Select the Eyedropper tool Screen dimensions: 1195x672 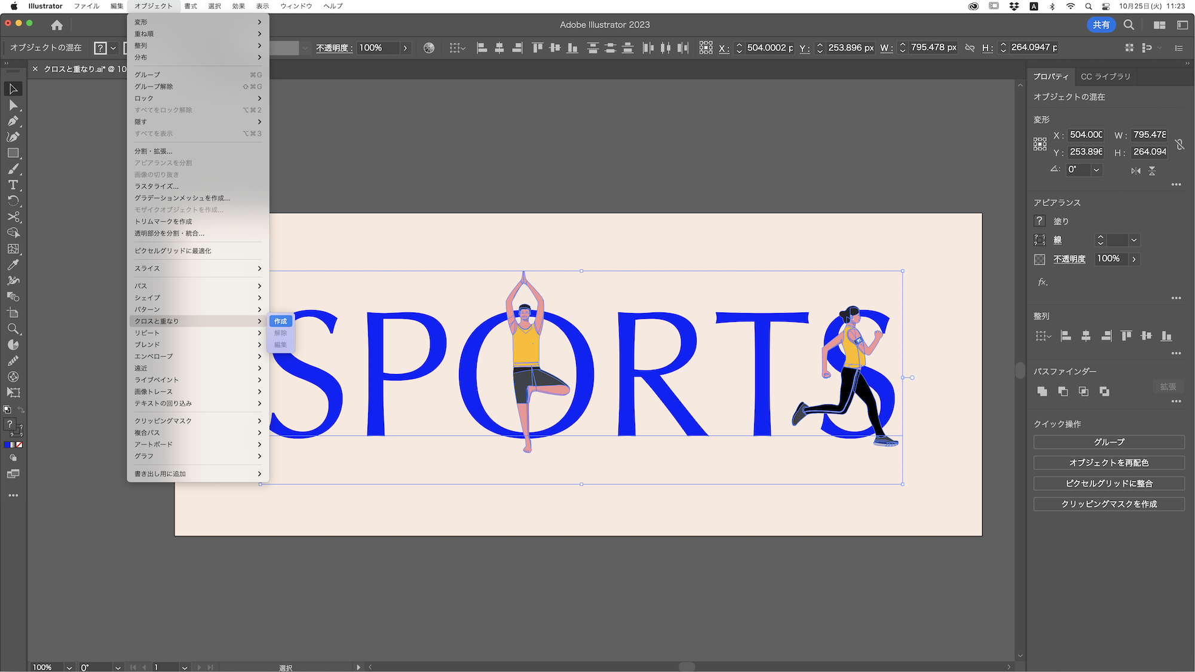(13, 265)
